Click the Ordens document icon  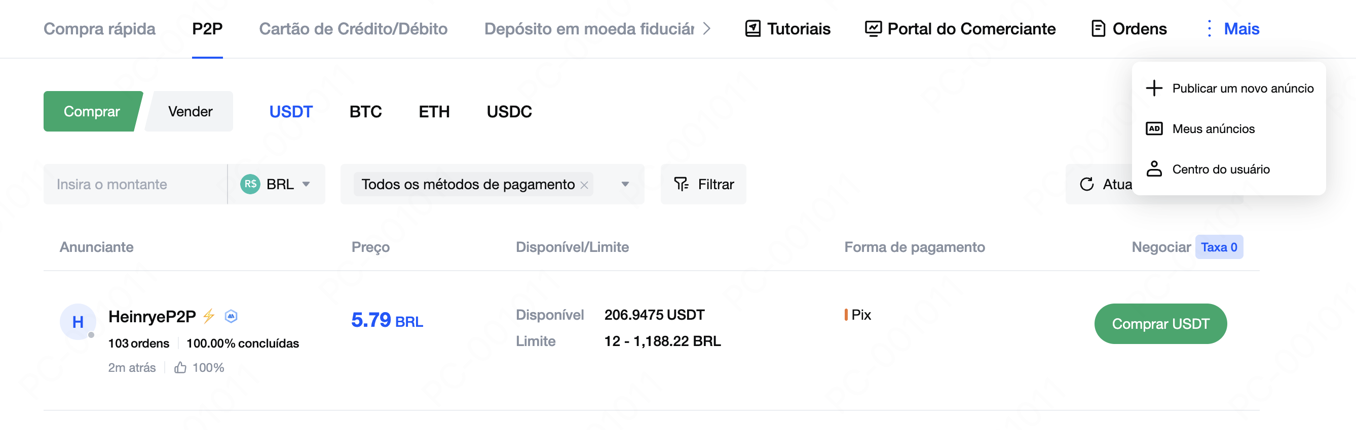coord(1098,28)
